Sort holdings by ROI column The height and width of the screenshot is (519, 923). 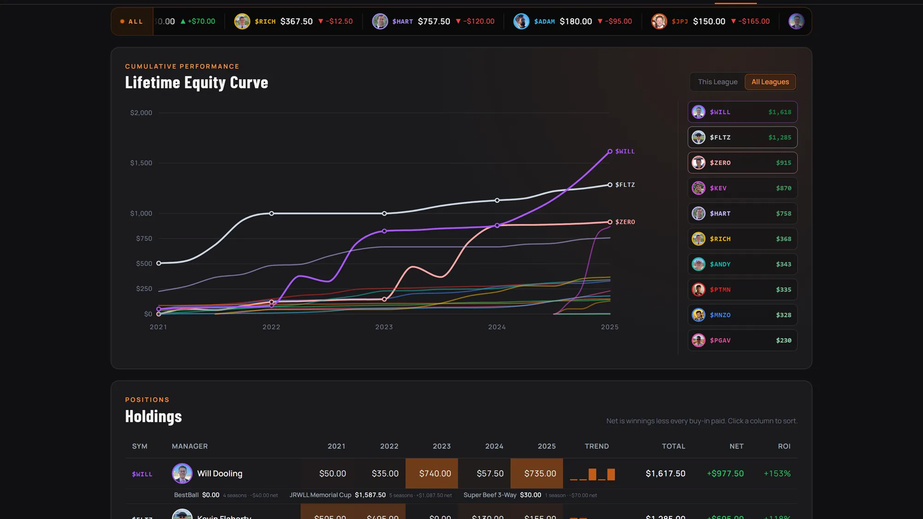784,446
